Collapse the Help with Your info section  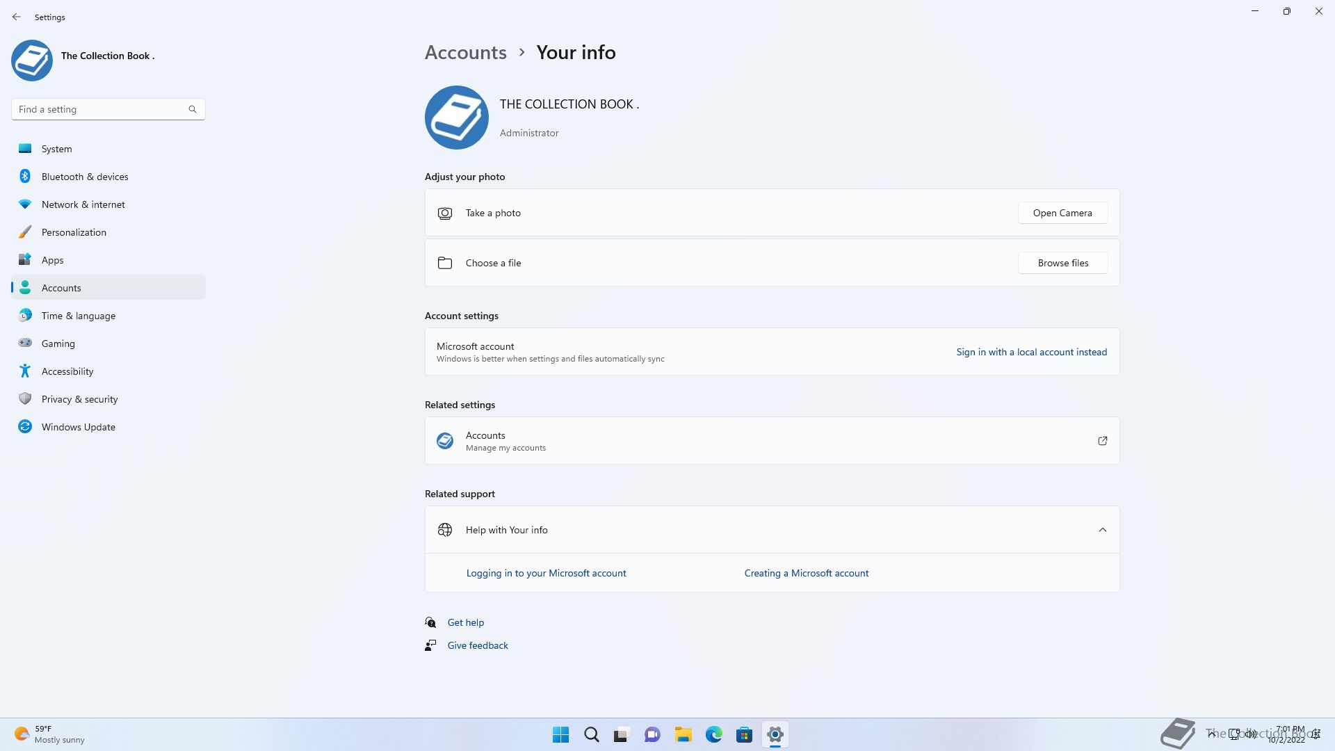point(1103,530)
